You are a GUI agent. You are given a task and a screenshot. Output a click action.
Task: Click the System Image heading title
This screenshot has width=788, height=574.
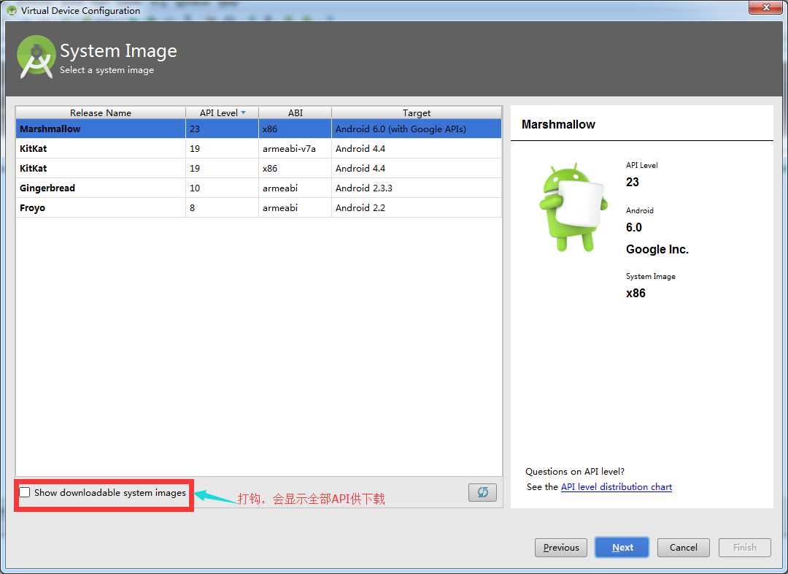pyautogui.click(x=118, y=51)
